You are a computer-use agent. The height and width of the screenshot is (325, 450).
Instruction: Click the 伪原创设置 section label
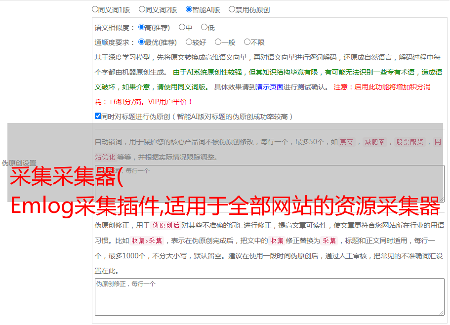(x=19, y=163)
